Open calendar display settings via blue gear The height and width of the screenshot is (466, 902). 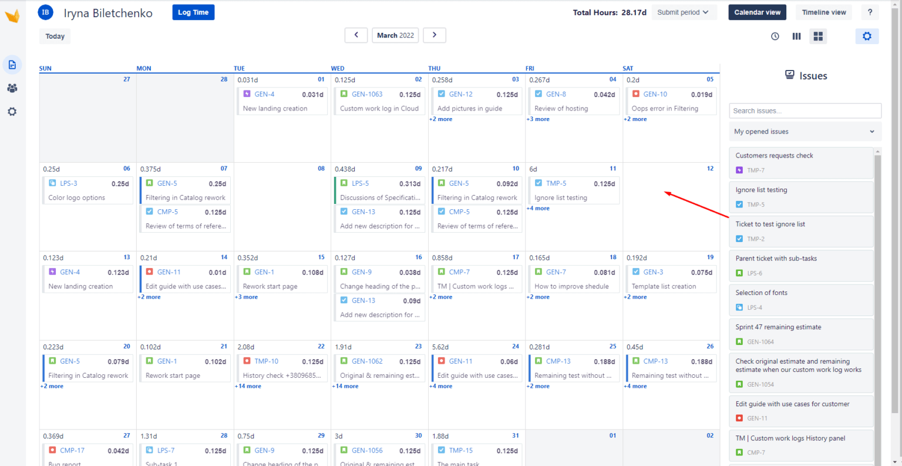point(867,36)
